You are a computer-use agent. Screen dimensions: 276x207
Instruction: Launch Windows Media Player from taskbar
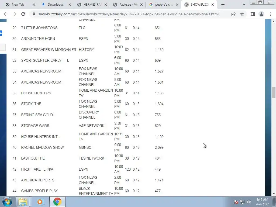point(40,202)
